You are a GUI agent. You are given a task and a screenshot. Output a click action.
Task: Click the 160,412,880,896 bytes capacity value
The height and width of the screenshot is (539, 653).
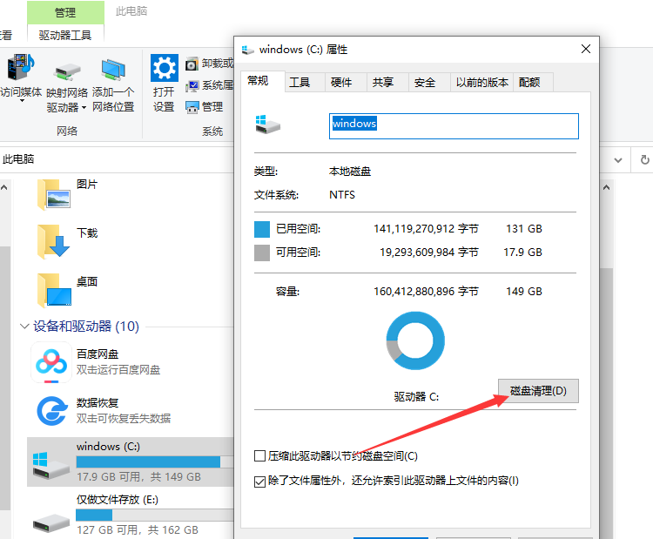coord(426,291)
